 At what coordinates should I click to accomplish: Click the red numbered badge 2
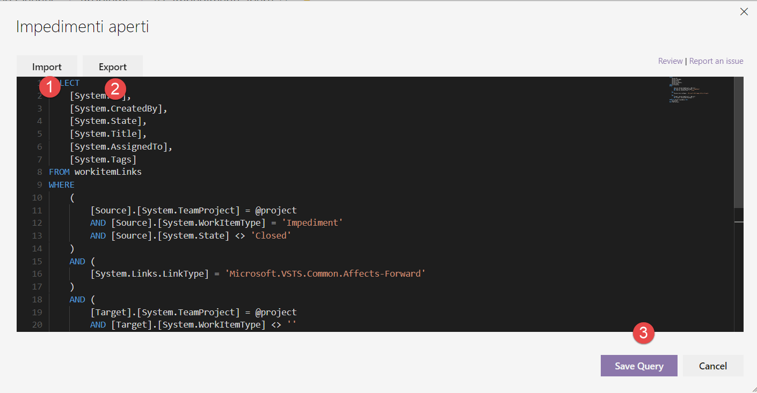click(115, 88)
